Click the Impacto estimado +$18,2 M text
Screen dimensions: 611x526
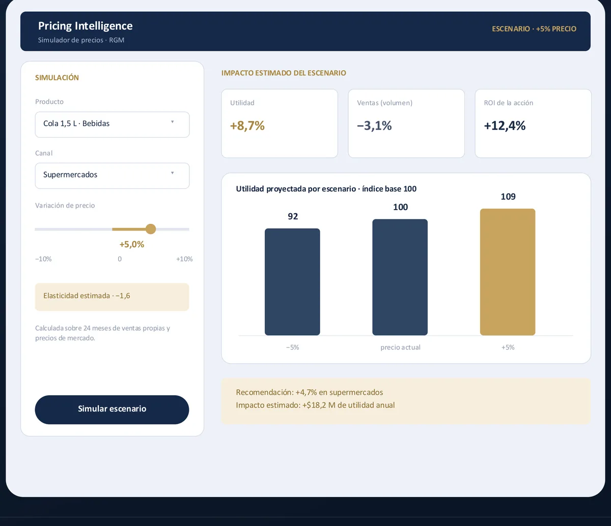point(316,405)
